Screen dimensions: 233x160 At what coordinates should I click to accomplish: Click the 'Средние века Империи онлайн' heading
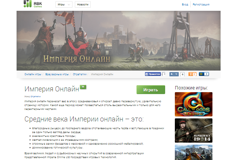coord(84,119)
